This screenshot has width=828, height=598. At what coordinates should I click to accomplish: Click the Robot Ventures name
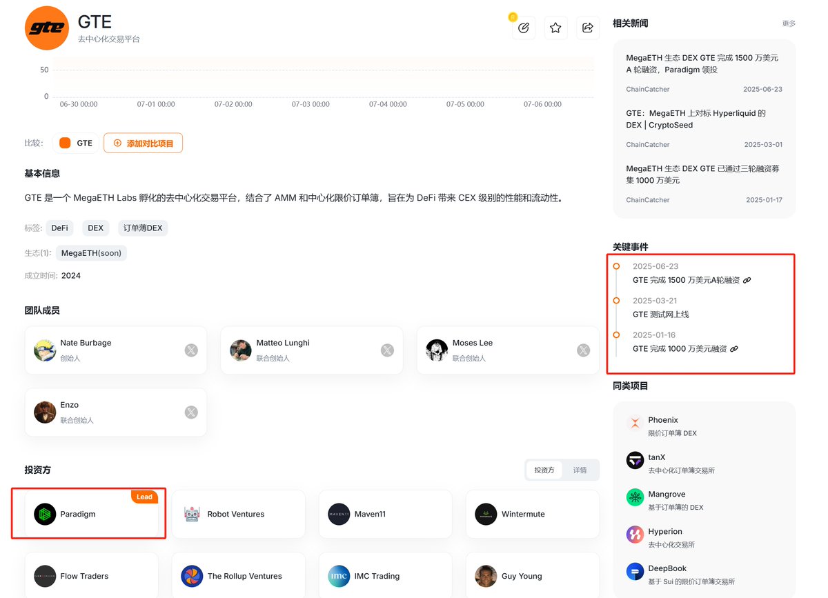click(236, 515)
